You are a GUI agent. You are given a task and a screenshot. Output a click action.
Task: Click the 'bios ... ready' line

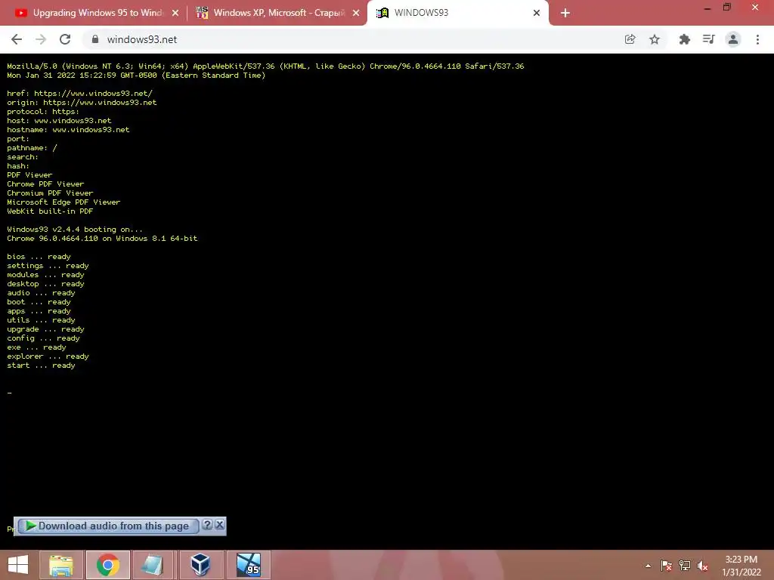39,257
